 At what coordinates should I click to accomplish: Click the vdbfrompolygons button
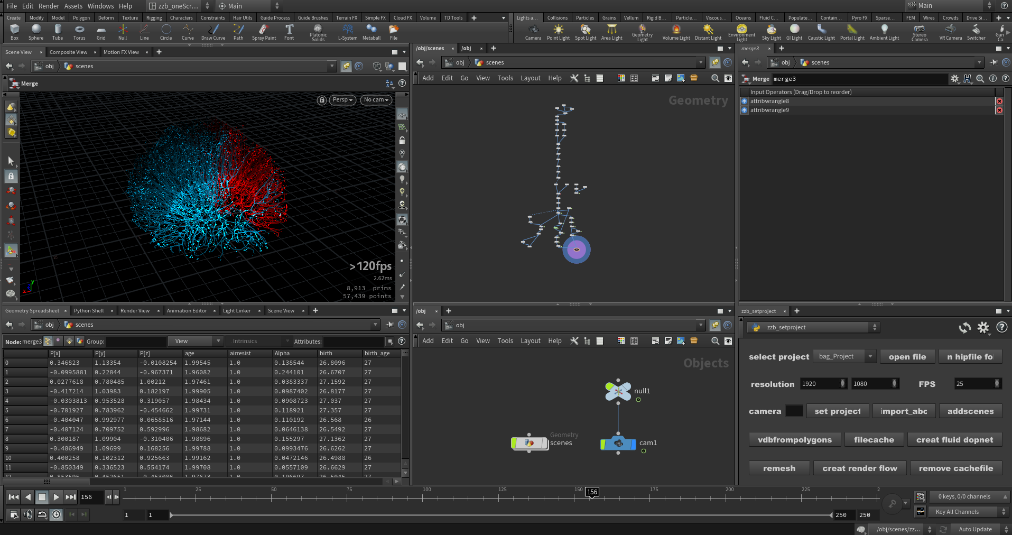794,440
